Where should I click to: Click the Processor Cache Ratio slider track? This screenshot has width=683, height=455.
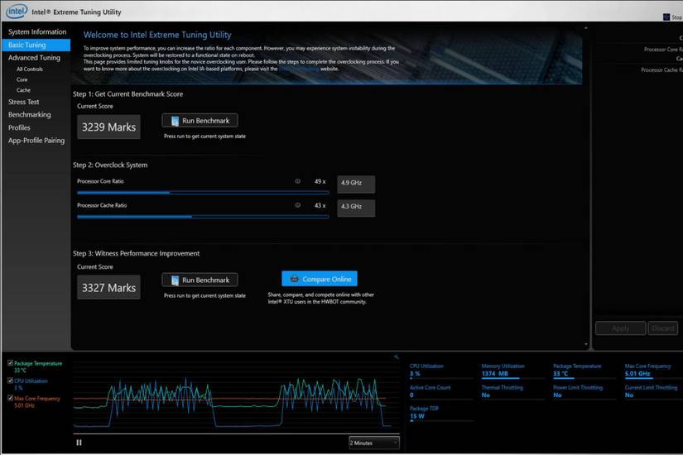203,217
